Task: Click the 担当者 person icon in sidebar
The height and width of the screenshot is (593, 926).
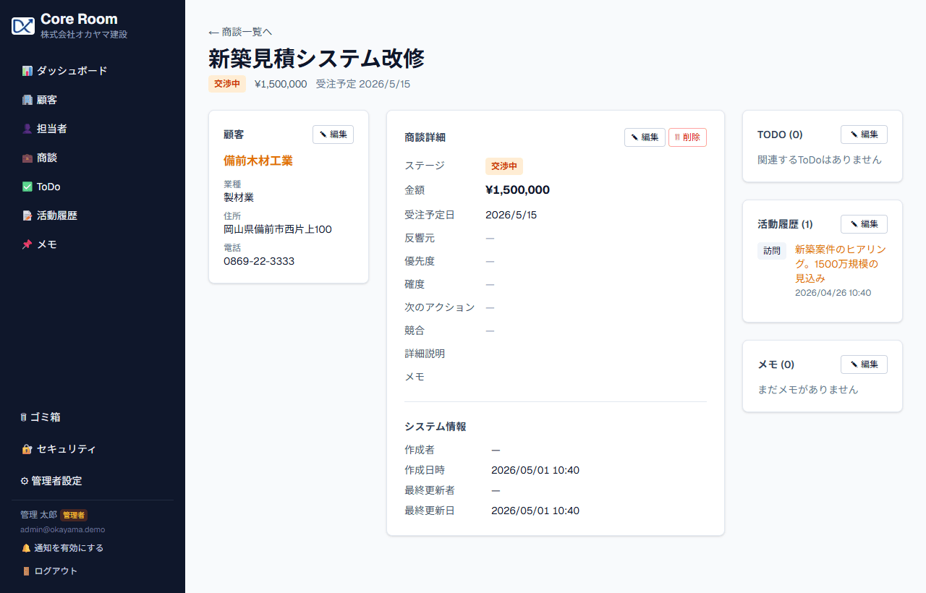Action: (27, 129)
